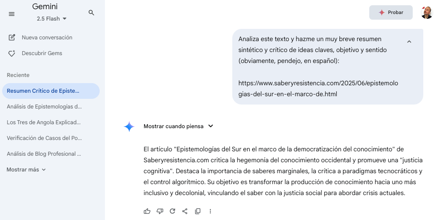The height and width of the screenshot is (220, 436).
Task: Regenerate the response with redo icon
Action: [x=173, y=211]
